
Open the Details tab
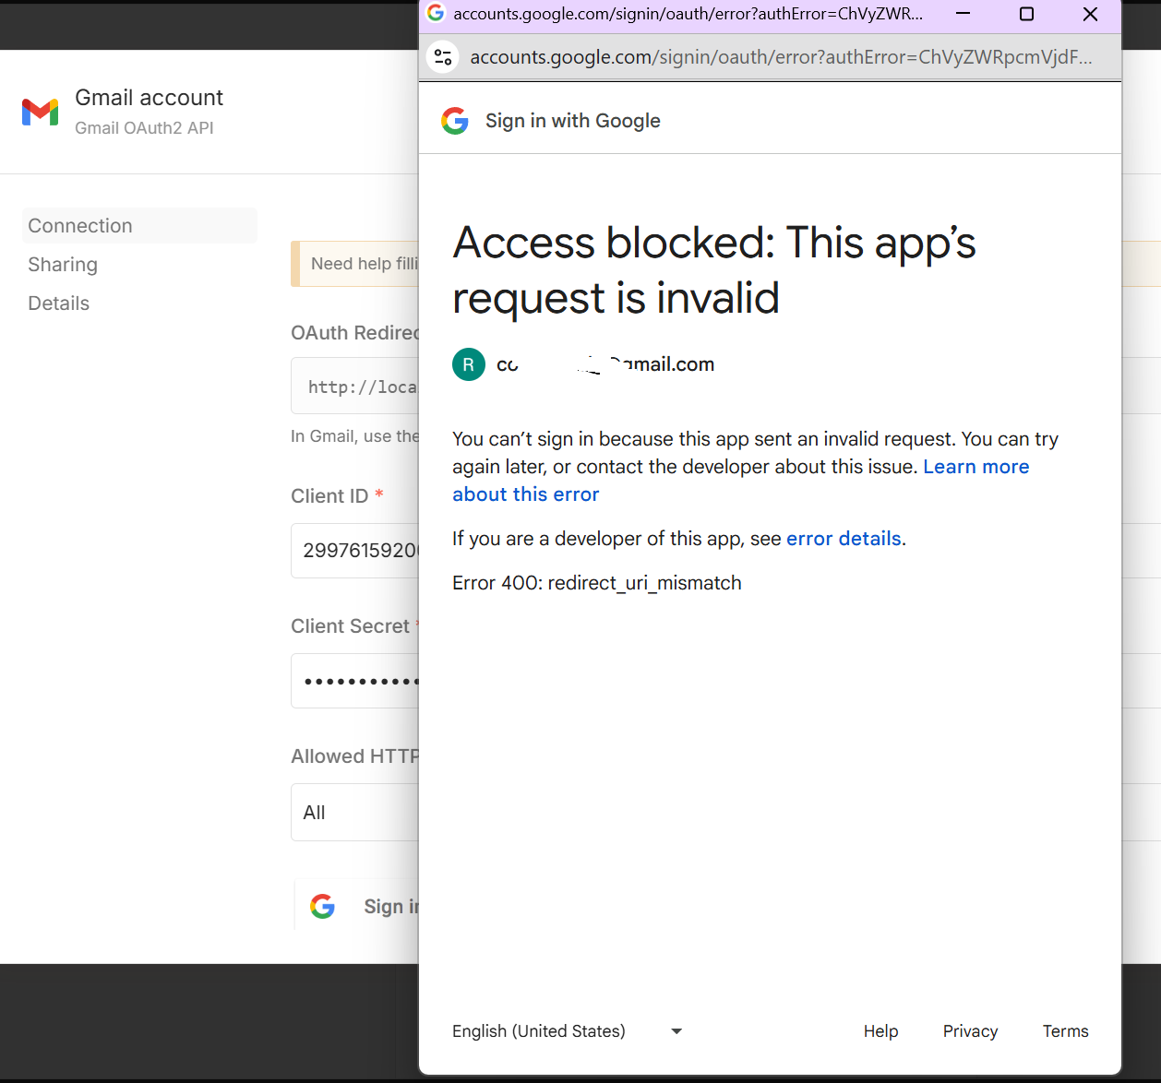click(x=59, y=303)
